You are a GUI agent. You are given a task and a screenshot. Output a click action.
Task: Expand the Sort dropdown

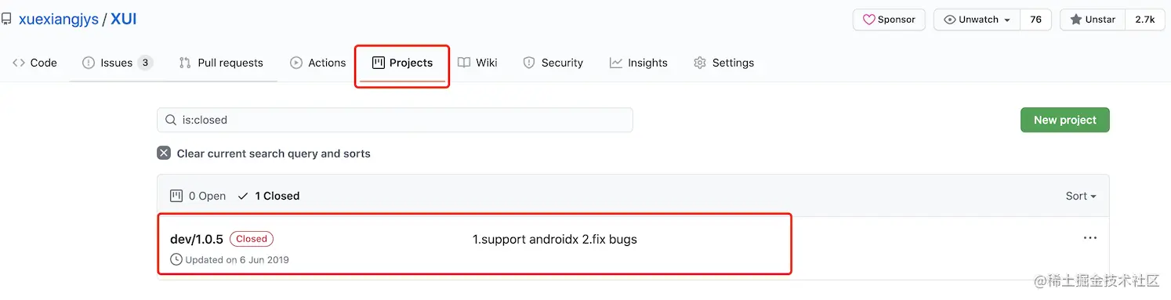coord(1081,196)
